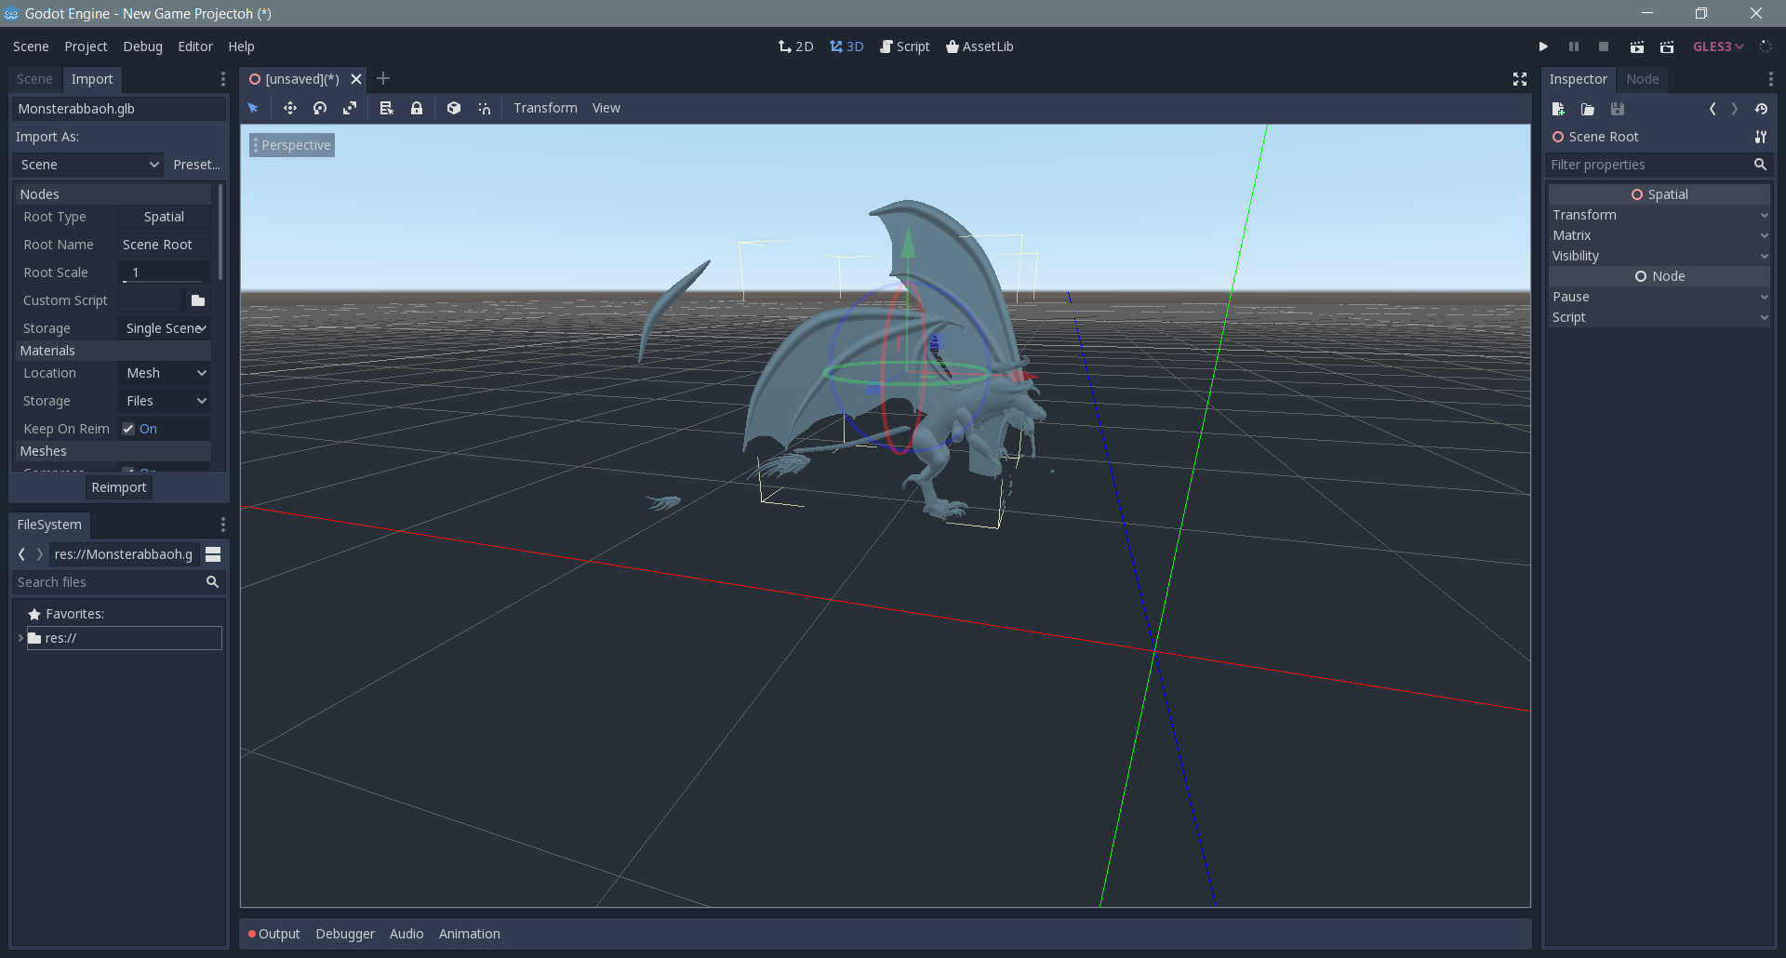Click the Reimport button
This screenshot has width=1786, height=958.
pyautogui.click(x=119, y=487)
